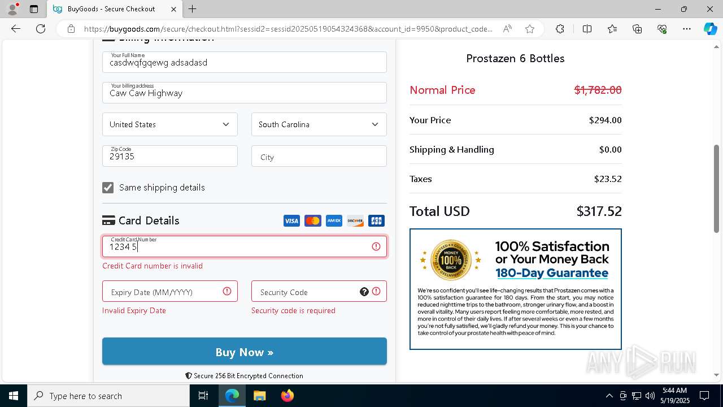
Task: Click the Discover card logo
Action: pos(355,221)
